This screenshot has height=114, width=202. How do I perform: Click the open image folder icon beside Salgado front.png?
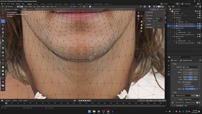click(197, 96)
